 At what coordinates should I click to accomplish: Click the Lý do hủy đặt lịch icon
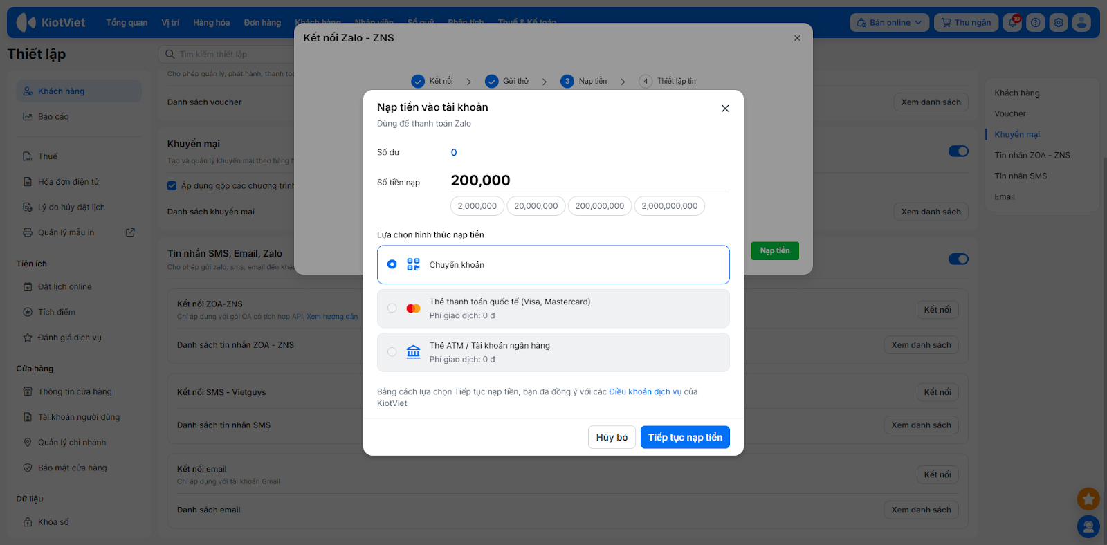tap(28, 207)
